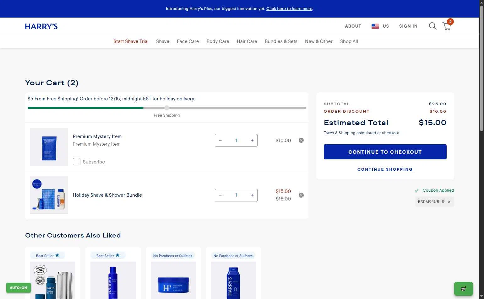Toggle the AUTO: ON button
This screenshot has width=484, height=299.
(19, 288)
